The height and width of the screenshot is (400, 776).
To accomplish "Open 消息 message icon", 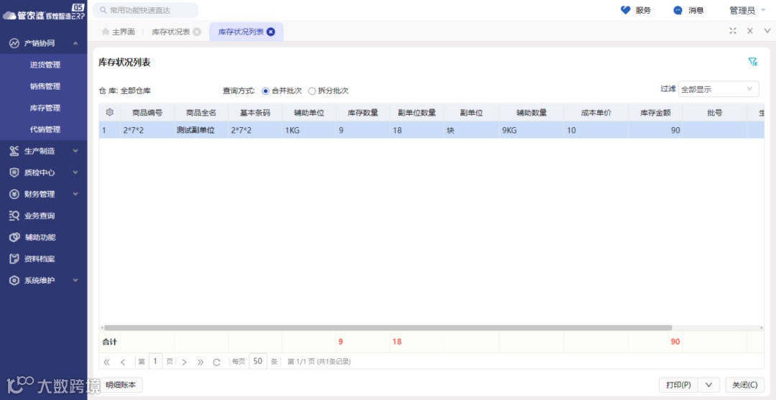I will pos(678,10).
